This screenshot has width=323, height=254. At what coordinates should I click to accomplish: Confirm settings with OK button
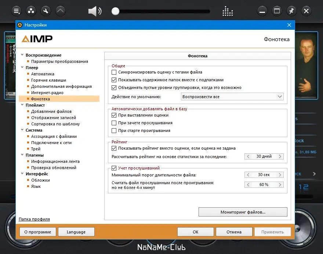coord(196,232)
